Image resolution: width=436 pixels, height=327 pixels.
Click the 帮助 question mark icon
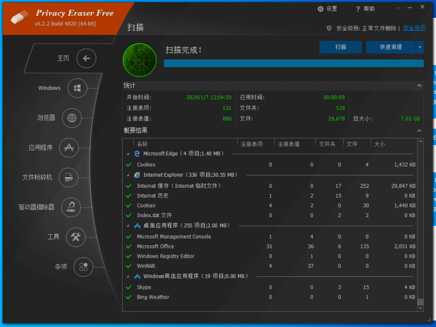[x=358, y=9]
